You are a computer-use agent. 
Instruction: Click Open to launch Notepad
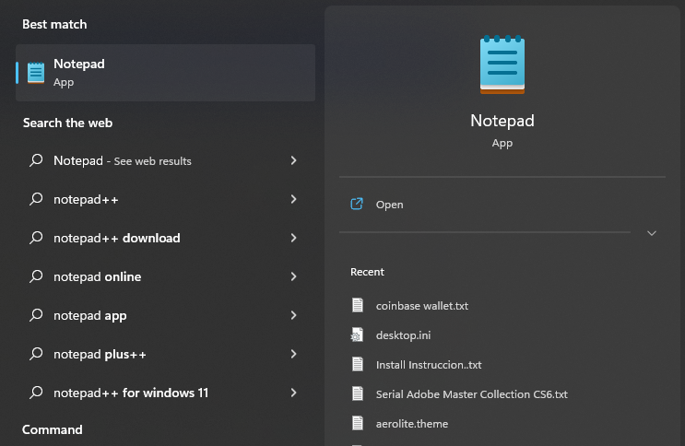389,205
